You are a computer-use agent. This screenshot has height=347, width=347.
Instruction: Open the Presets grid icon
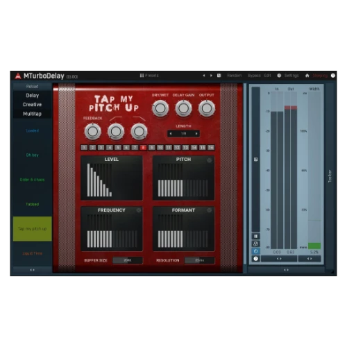(x=142, y=76)
